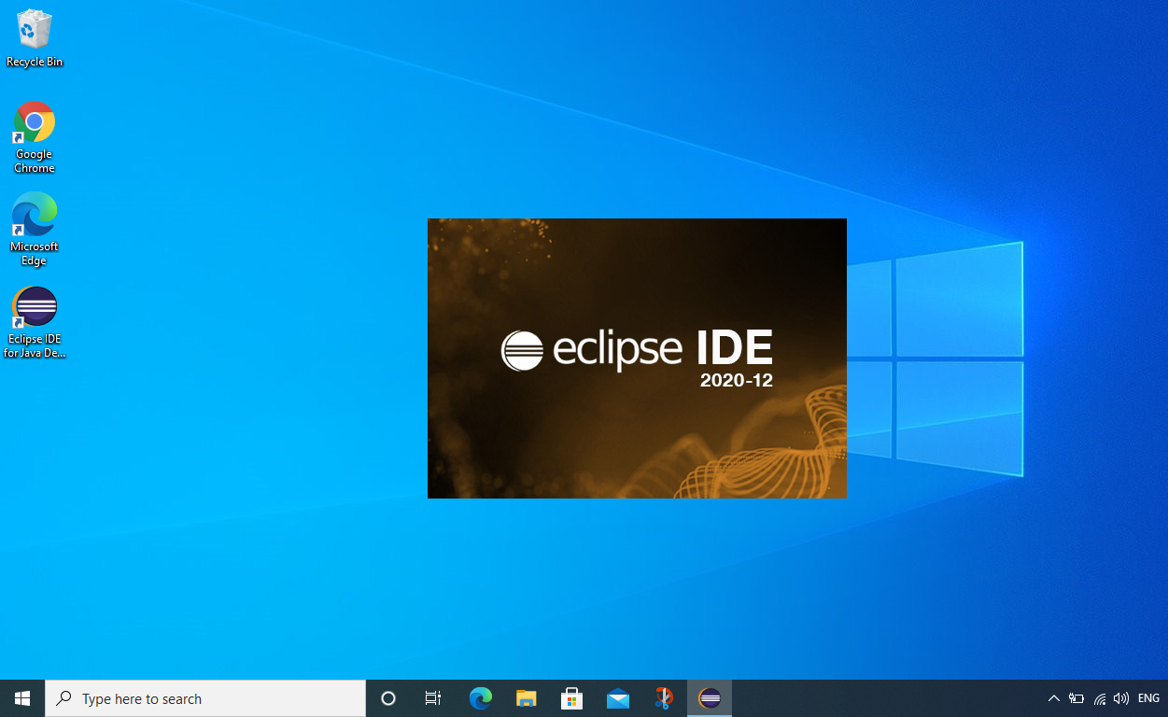Viewport: 1168px width, 717px height.
Task: Click the snipping tool icon on the taskbar
Action: [x=663, y=697]
